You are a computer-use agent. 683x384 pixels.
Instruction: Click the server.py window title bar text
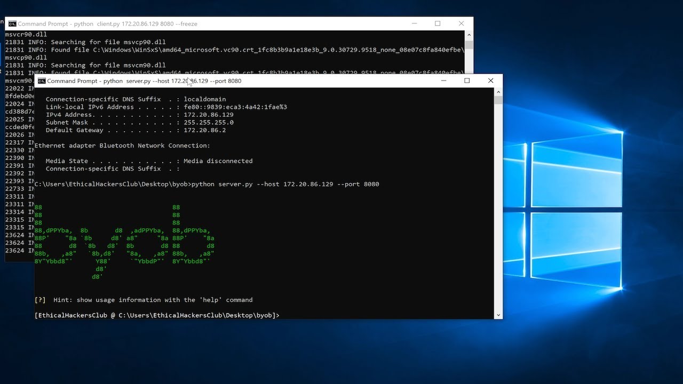[144, 81]
